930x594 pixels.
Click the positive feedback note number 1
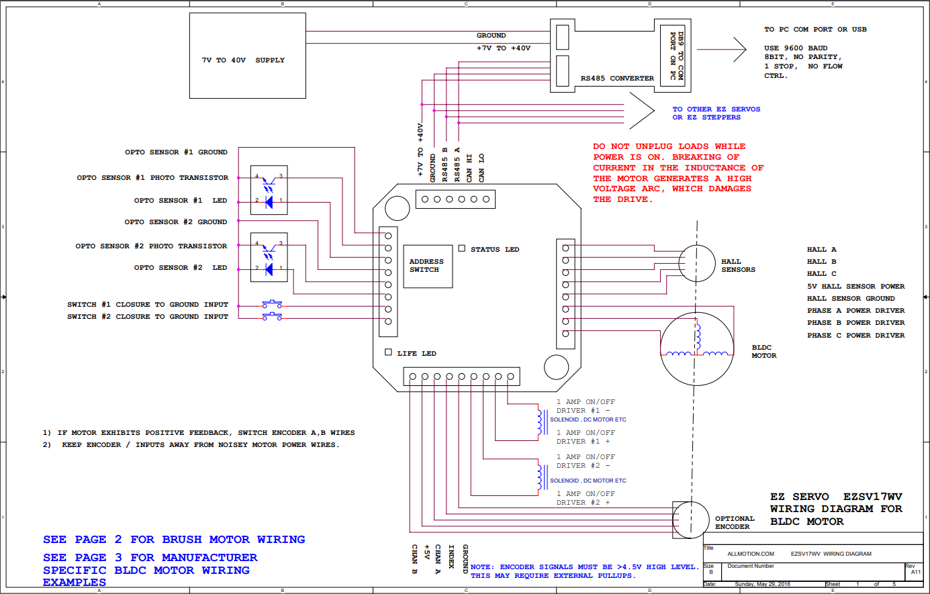click(x=199, y=433)
